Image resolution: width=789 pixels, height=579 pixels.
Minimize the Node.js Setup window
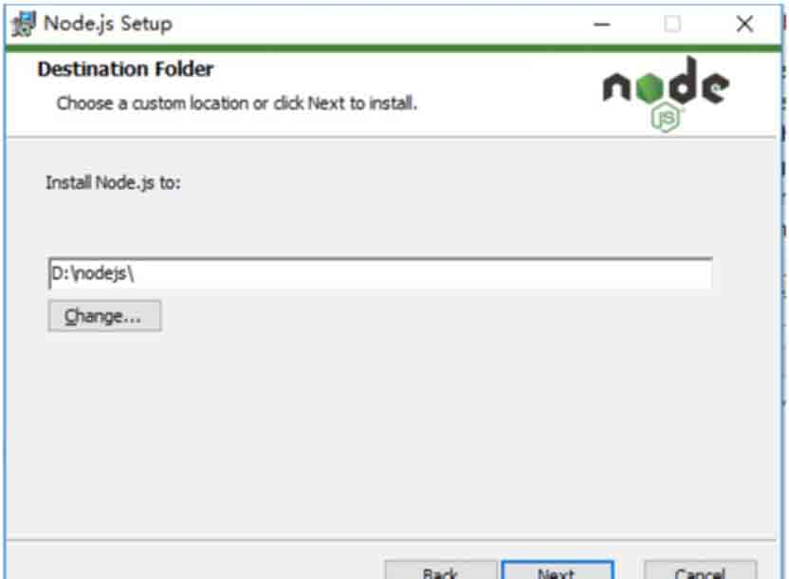pyautogui.click(x=602, y=24)
